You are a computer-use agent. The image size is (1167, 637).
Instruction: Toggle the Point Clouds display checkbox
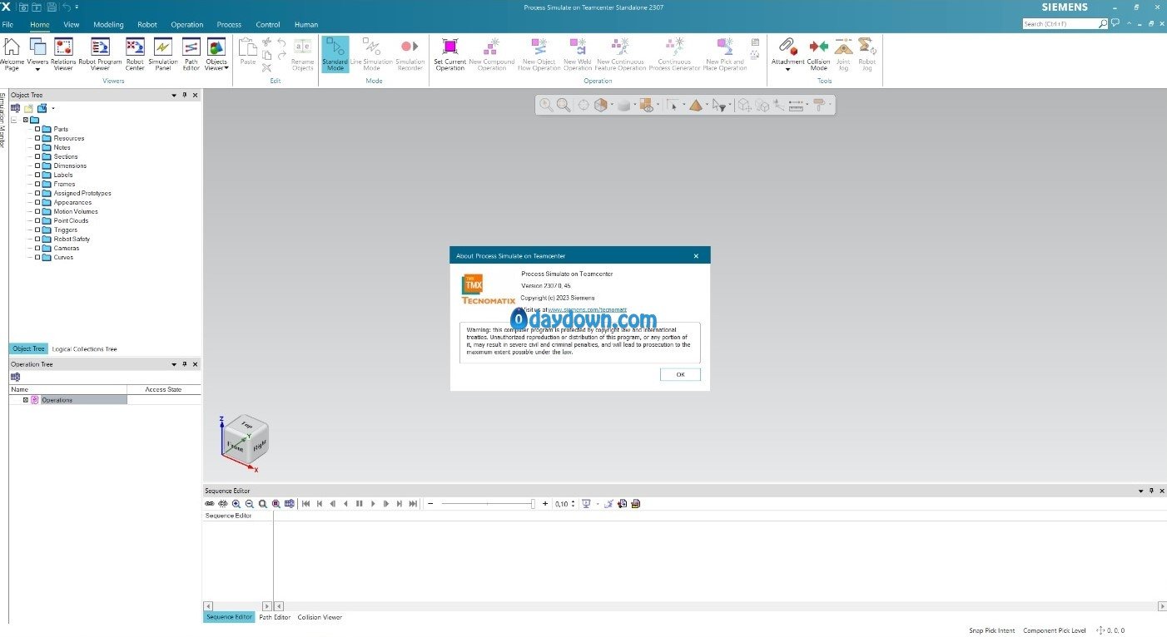[37, 220]
